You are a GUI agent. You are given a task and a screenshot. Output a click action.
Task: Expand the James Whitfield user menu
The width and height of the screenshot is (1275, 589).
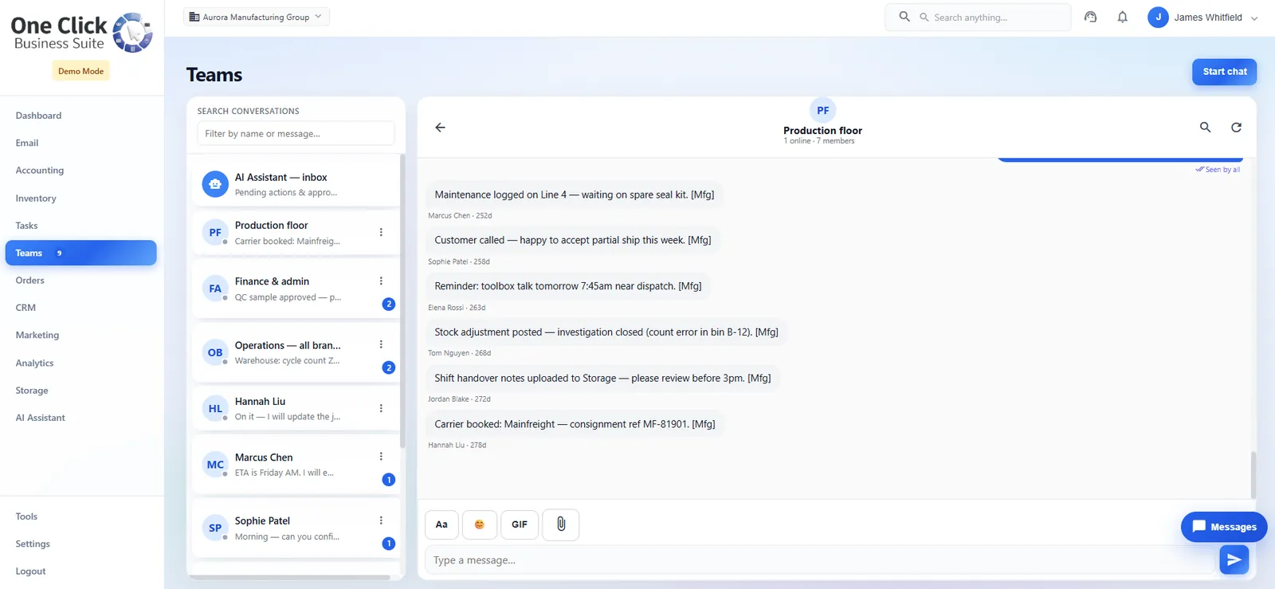click(1203, 17)
